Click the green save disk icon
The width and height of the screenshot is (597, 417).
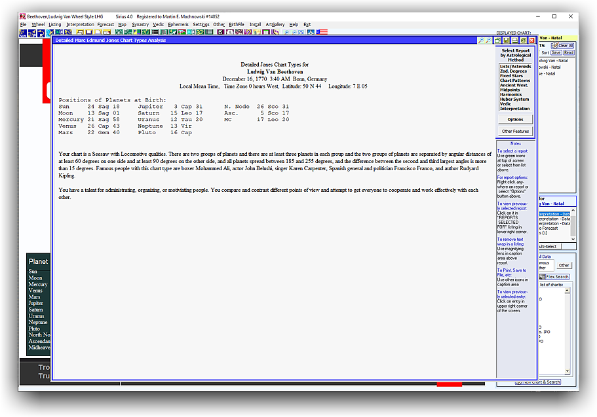point(507,41)
